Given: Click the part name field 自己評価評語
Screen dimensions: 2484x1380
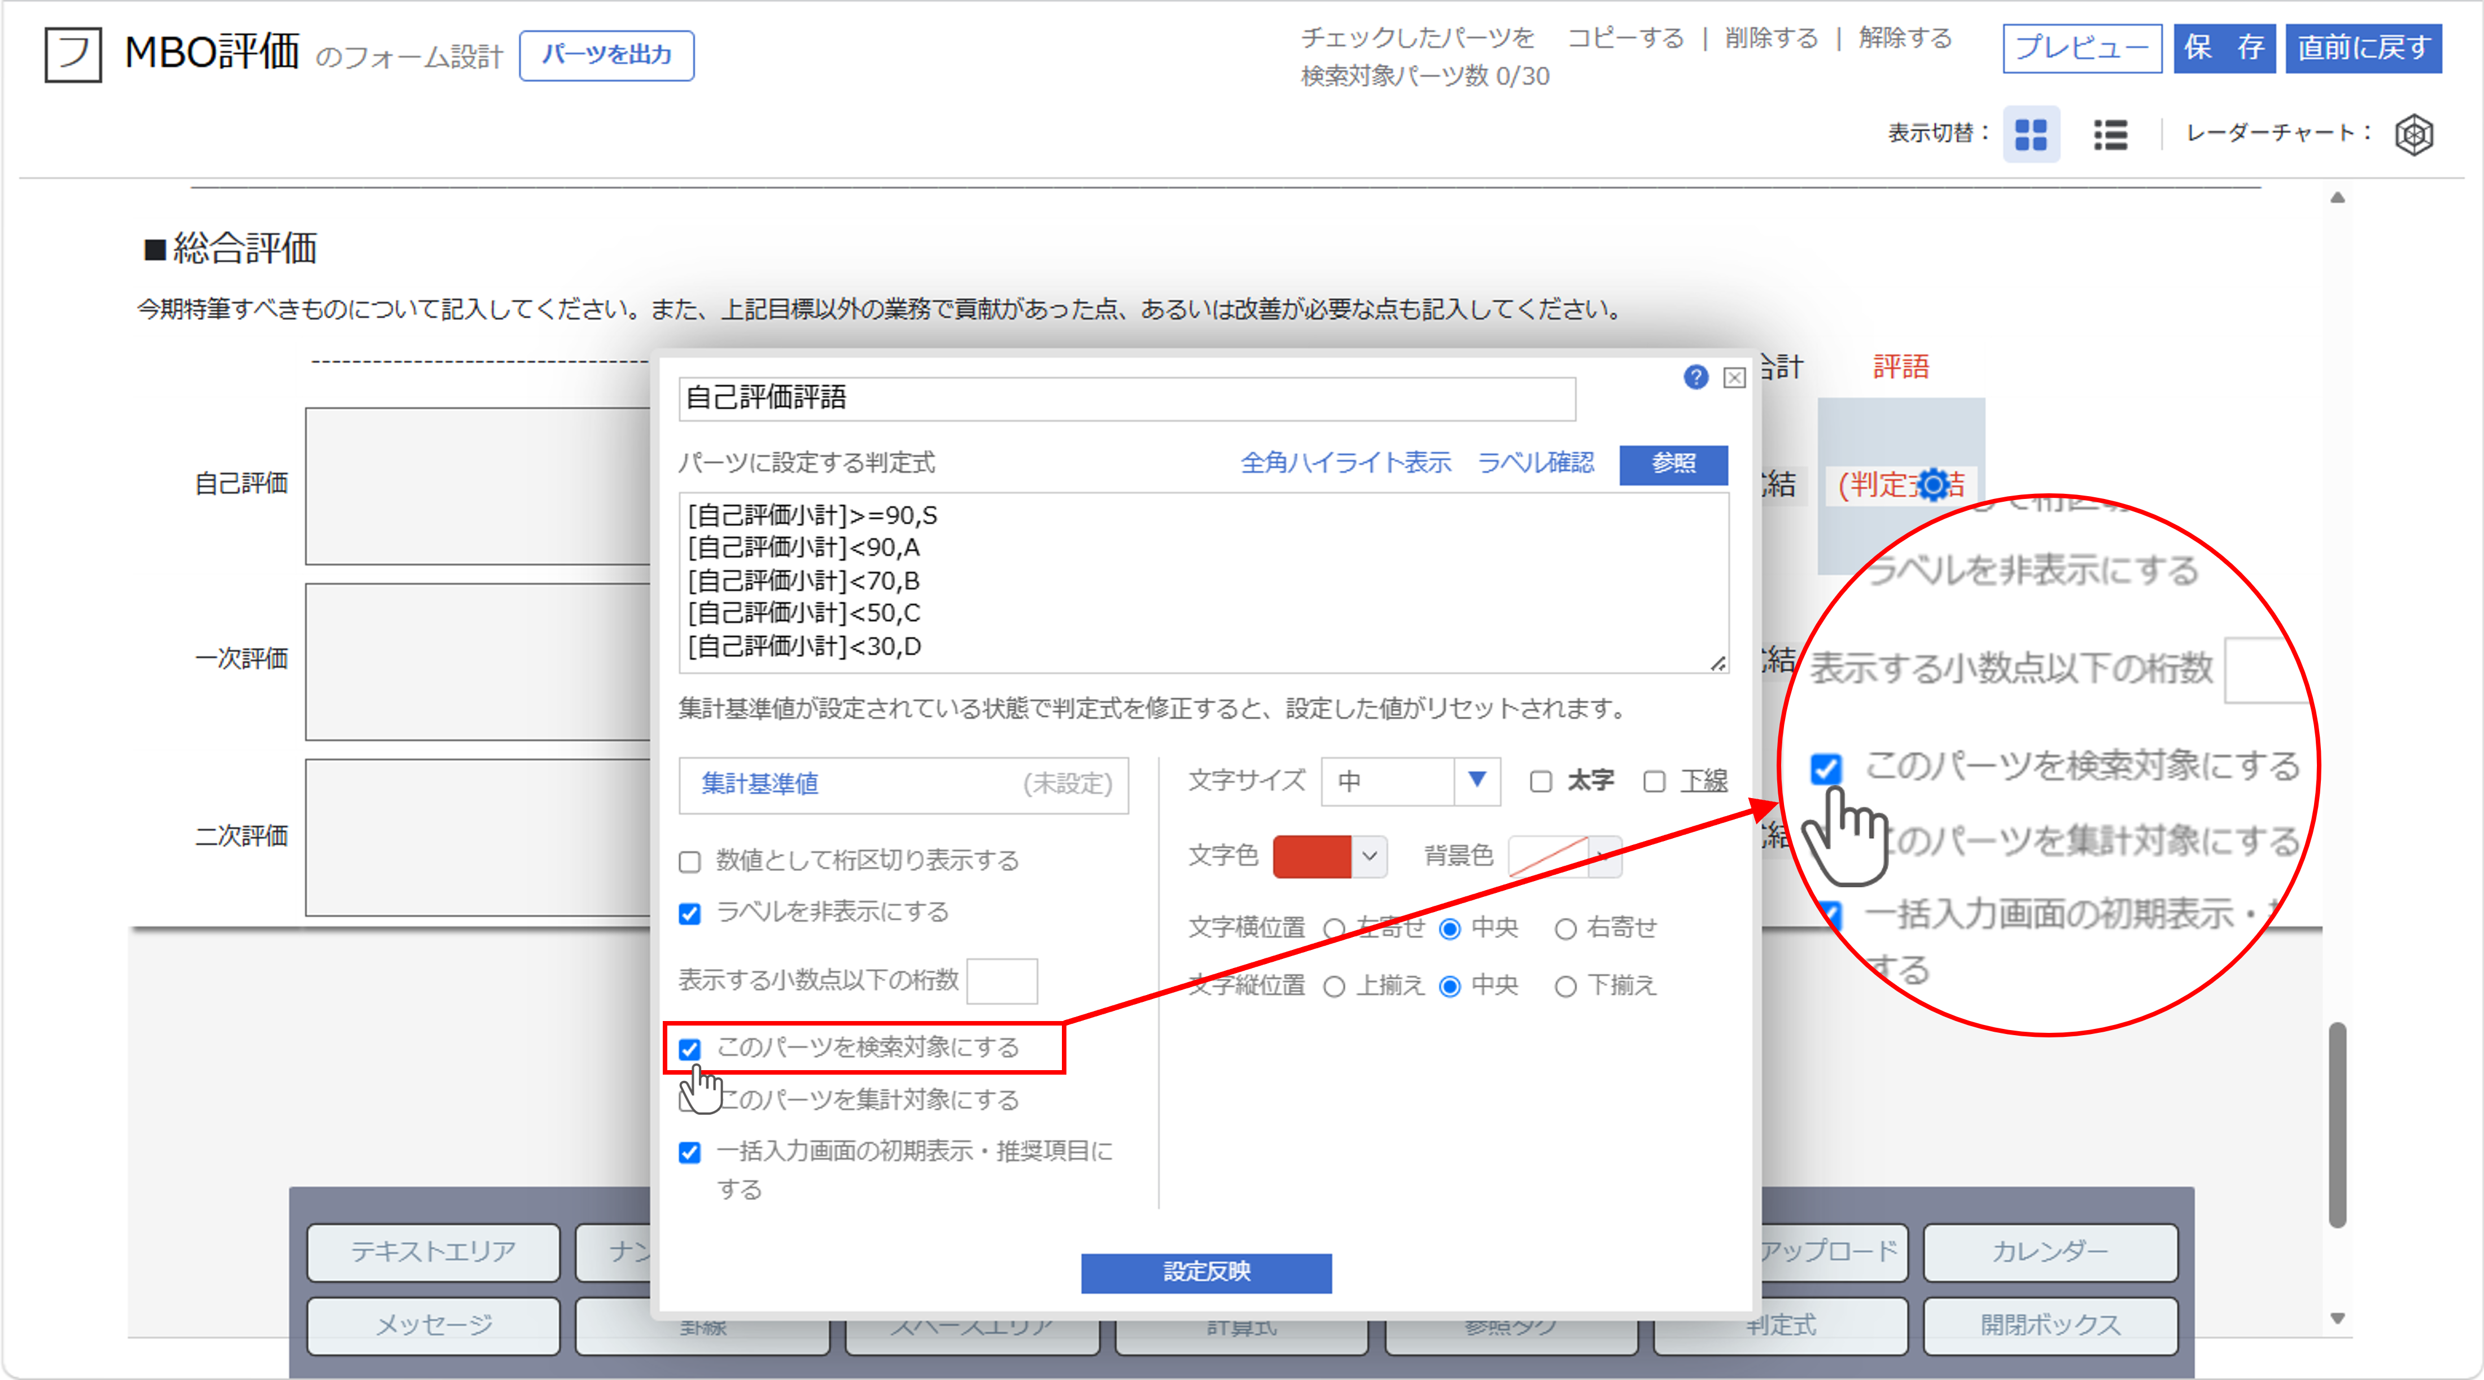Looking at the screenshot, I should [x=1127, y=398].
